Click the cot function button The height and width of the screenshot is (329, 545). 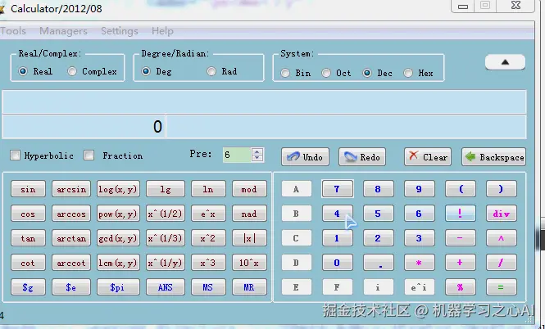pos(28,263)
